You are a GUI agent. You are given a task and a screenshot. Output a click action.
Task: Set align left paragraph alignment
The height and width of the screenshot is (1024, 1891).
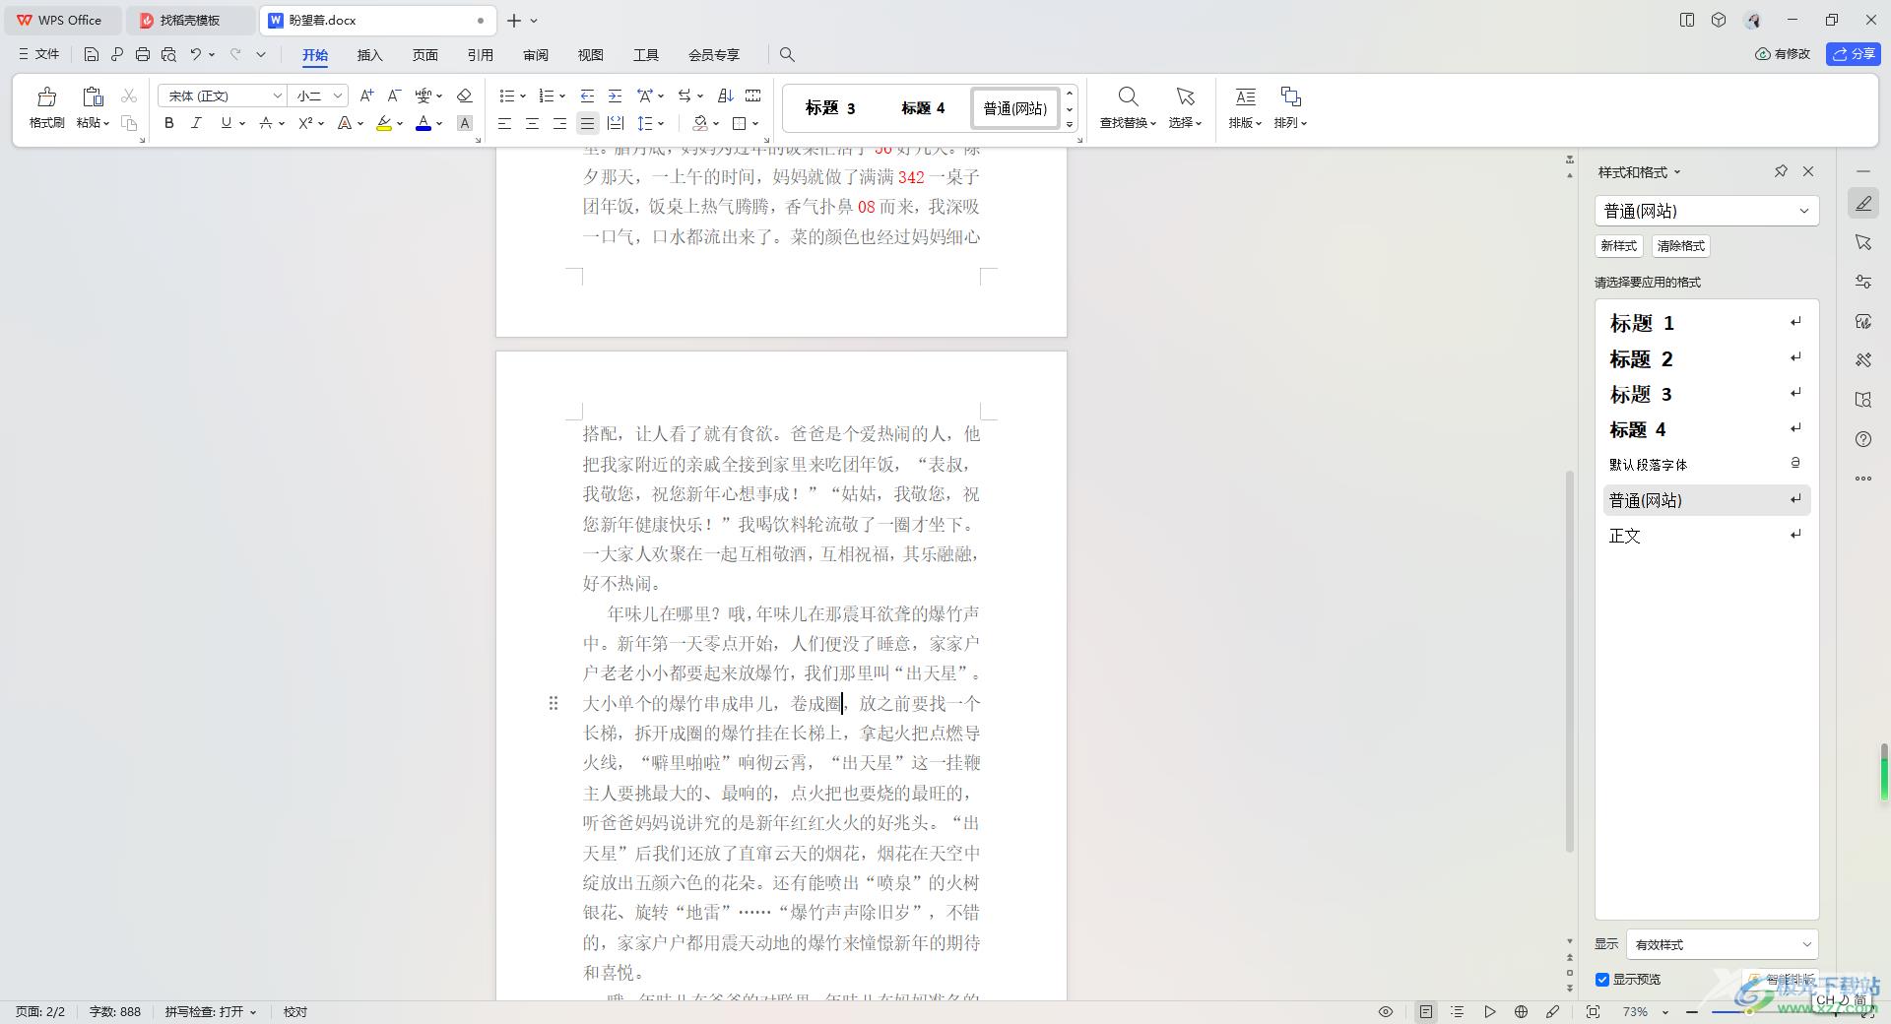504,123
